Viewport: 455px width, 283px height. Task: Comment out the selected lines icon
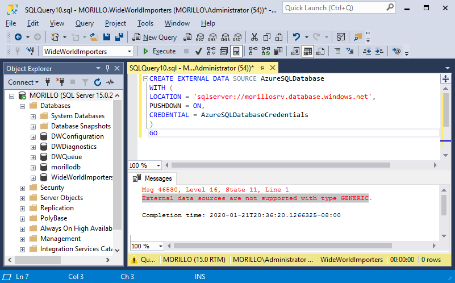point(337,51)
